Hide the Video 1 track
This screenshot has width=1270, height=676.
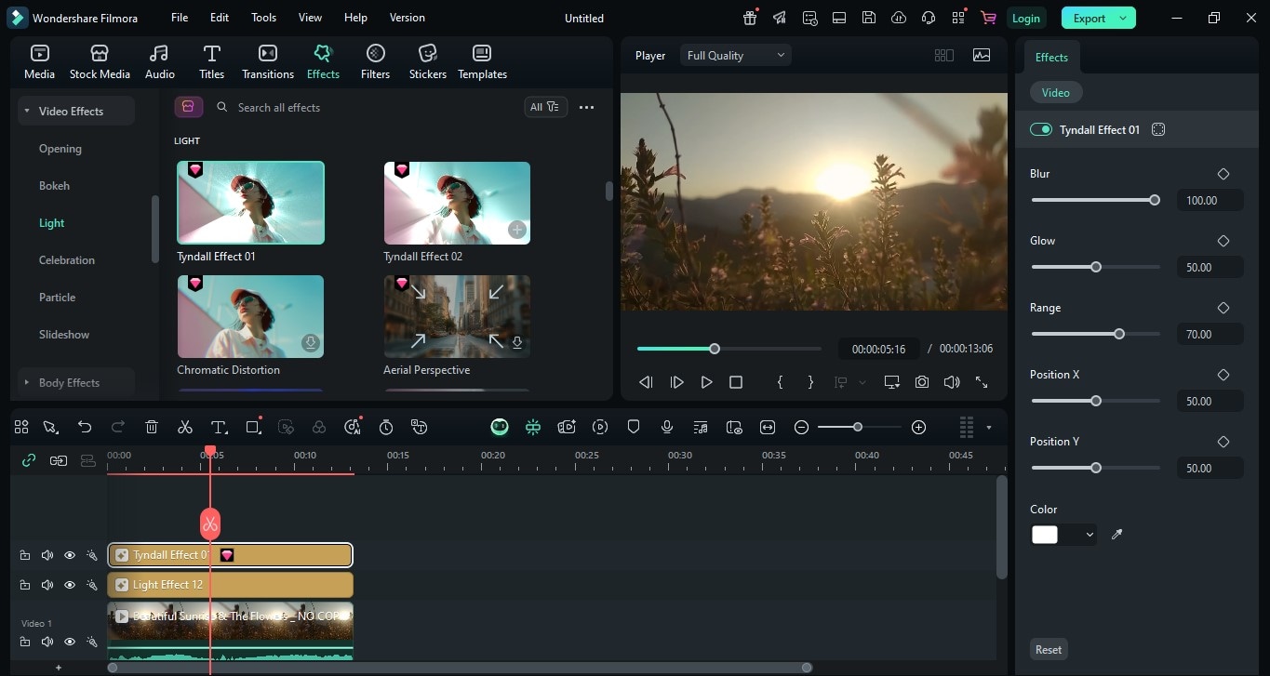tap(70, 642)
